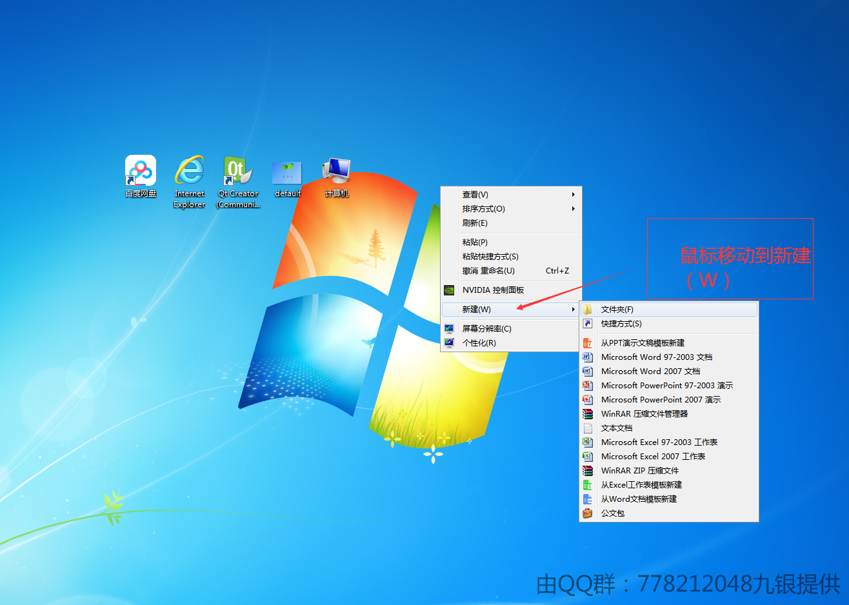
Task: Create a Microsoft Word 97-2003 文档
Action: click(669, 357)
